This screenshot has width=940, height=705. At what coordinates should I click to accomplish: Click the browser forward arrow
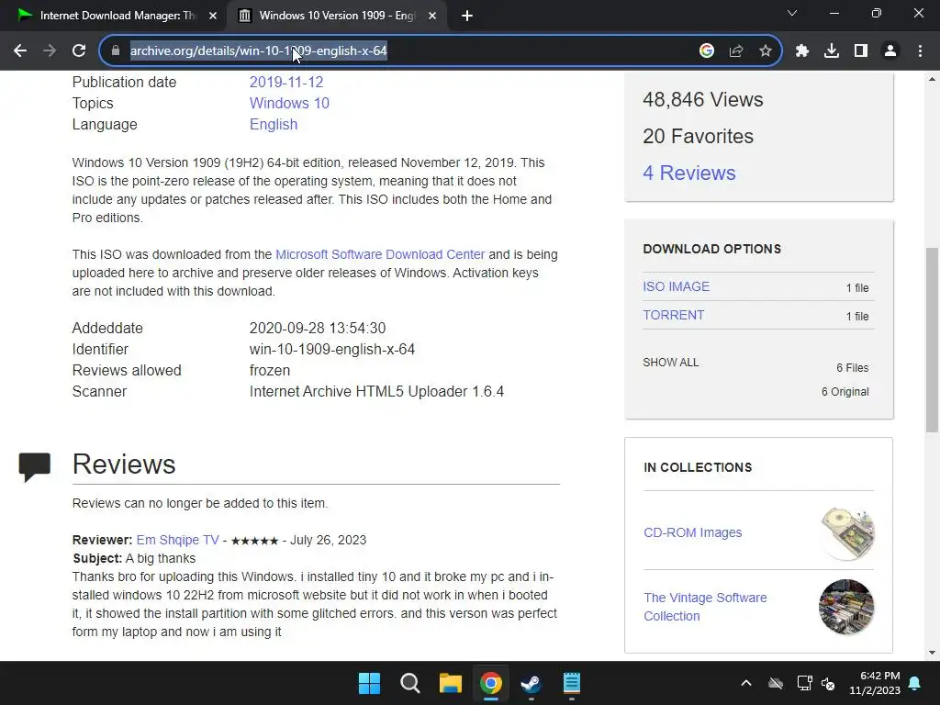50,51
